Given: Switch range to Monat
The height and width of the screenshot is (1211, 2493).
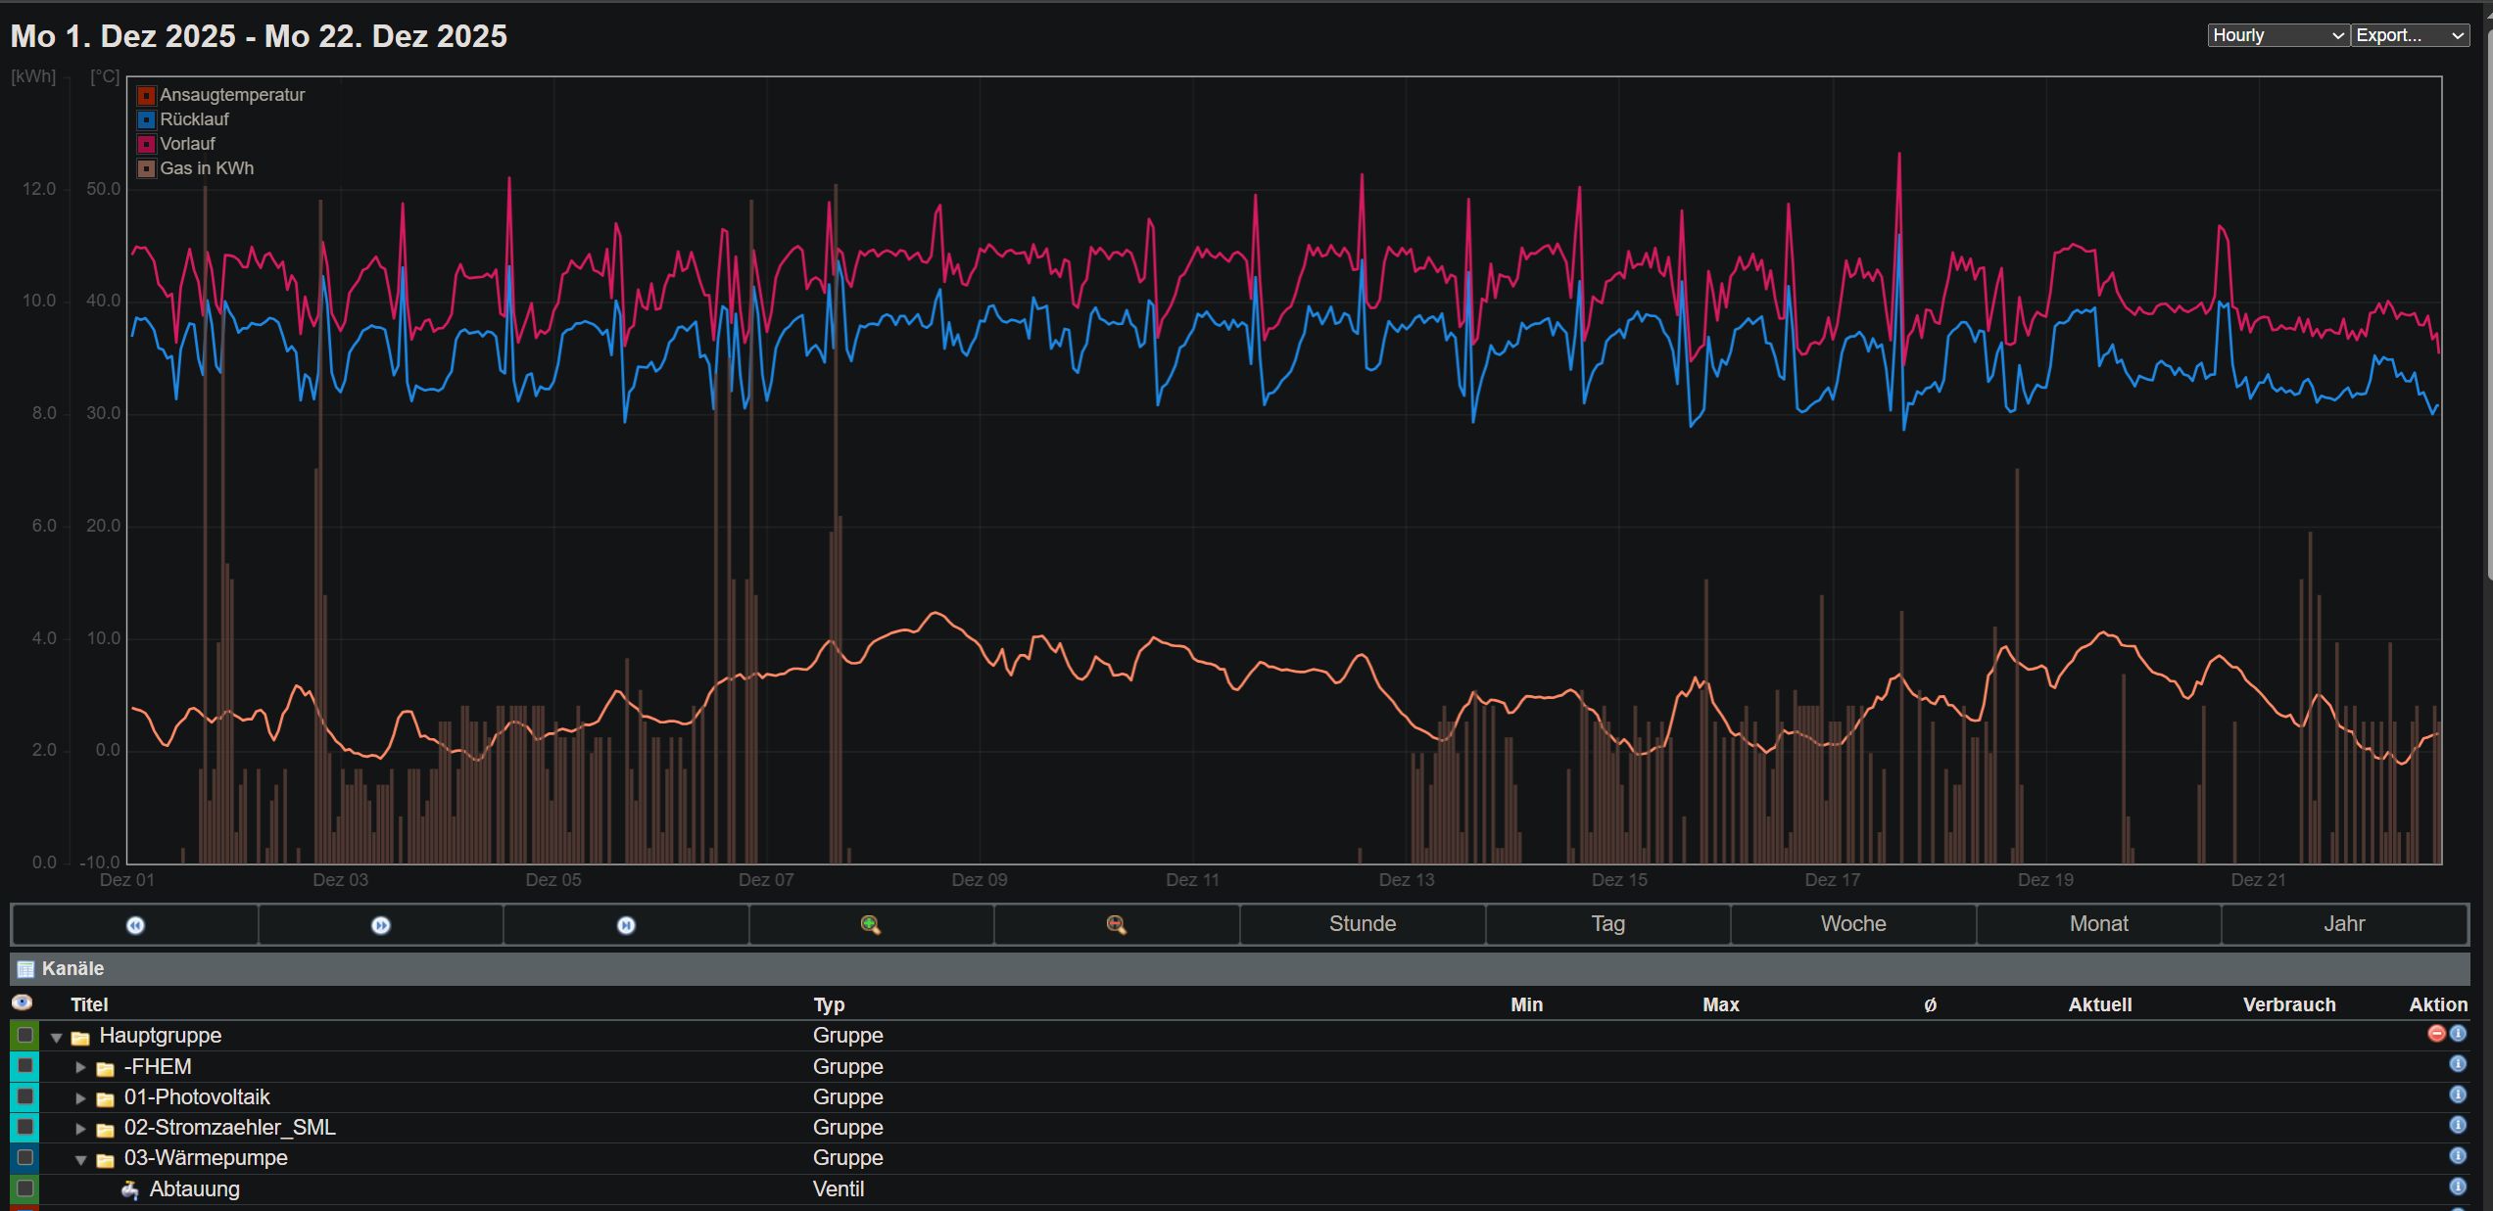Looking at the screenshot, I should 2098,924.
